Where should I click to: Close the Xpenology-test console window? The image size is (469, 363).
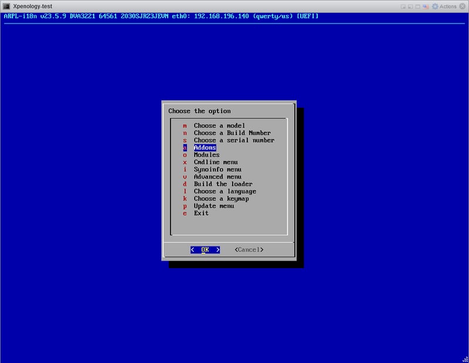pyautogui.click(x=463, y=6)
